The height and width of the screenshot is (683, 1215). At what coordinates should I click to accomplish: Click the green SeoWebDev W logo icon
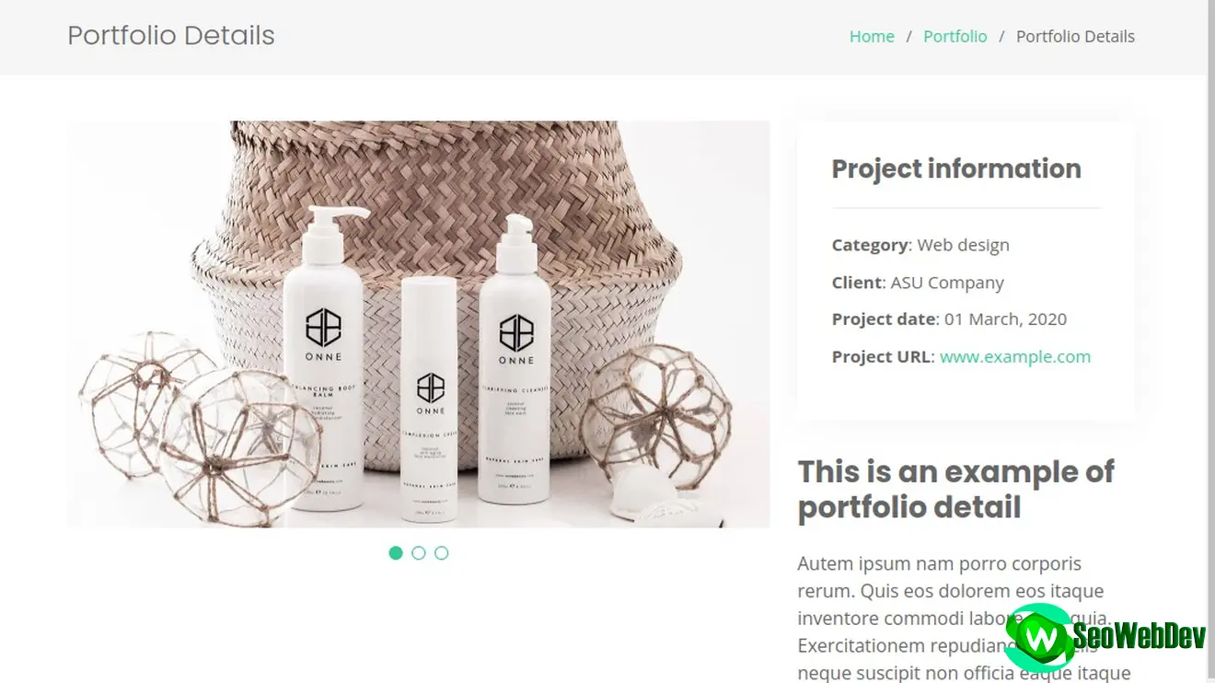pyautogui.click(x=1039, y=637)
